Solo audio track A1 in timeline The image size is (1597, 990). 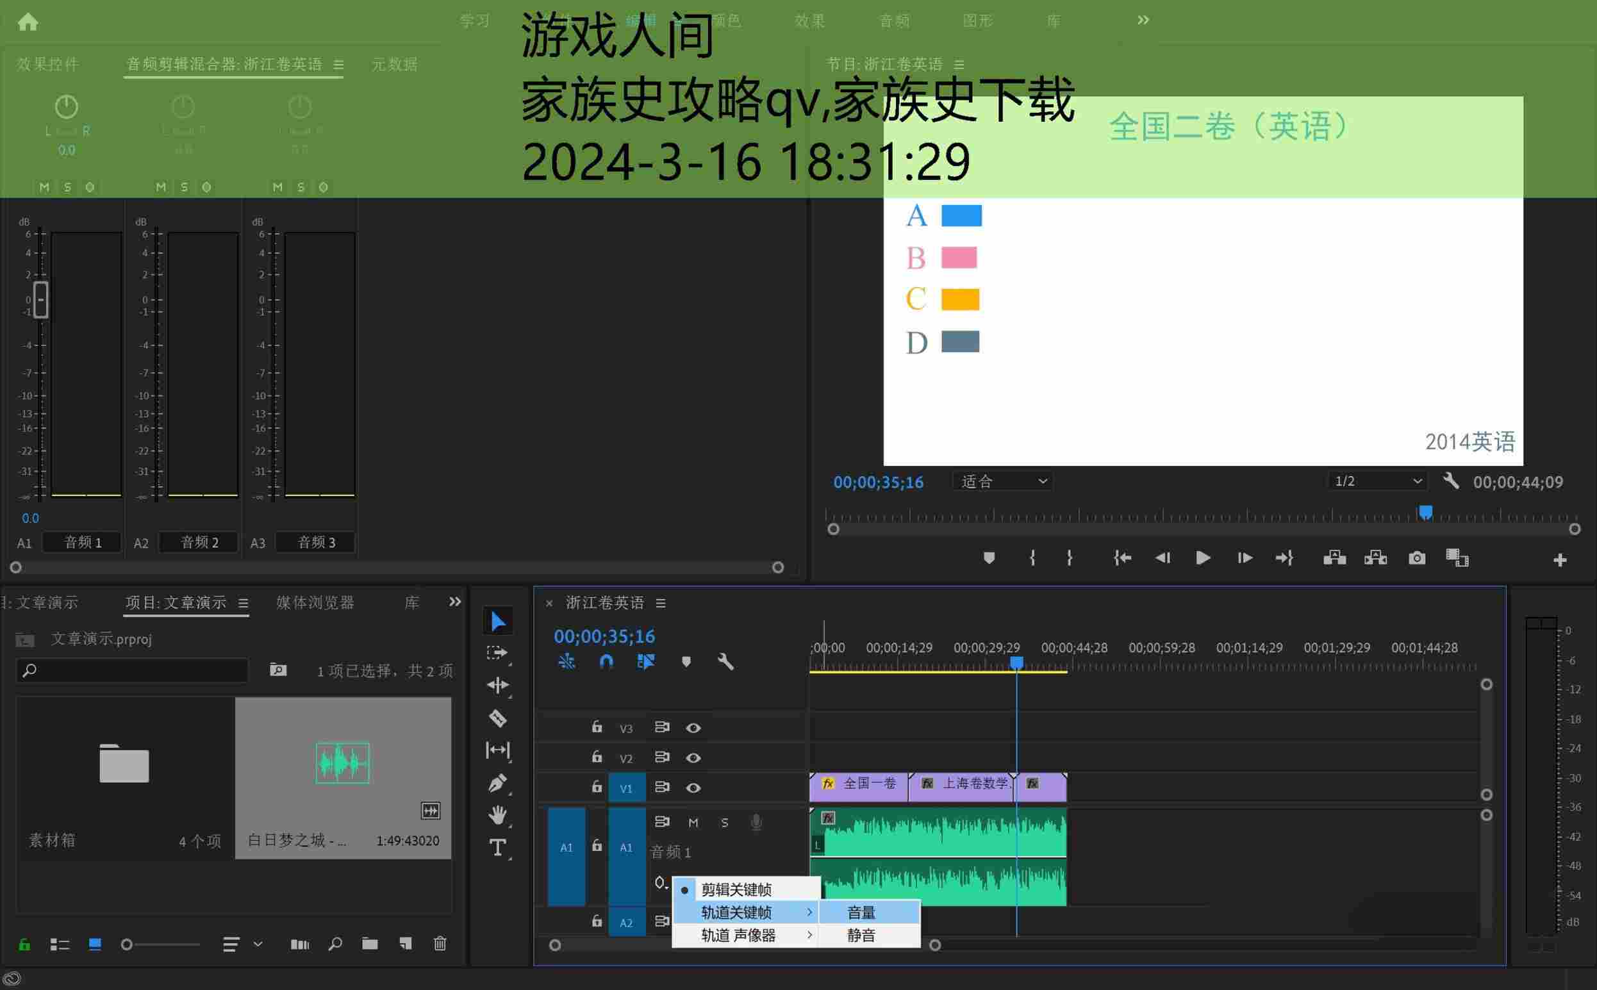(724, 822)
